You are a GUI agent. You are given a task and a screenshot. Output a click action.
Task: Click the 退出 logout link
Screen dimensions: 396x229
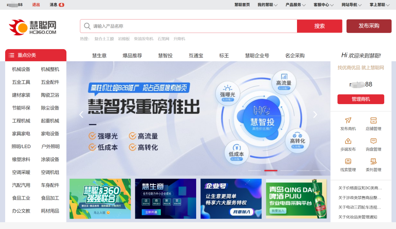36,5
